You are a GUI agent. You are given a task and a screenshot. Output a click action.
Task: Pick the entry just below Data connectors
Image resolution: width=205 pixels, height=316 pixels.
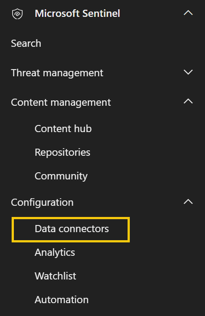pos(55,253)
